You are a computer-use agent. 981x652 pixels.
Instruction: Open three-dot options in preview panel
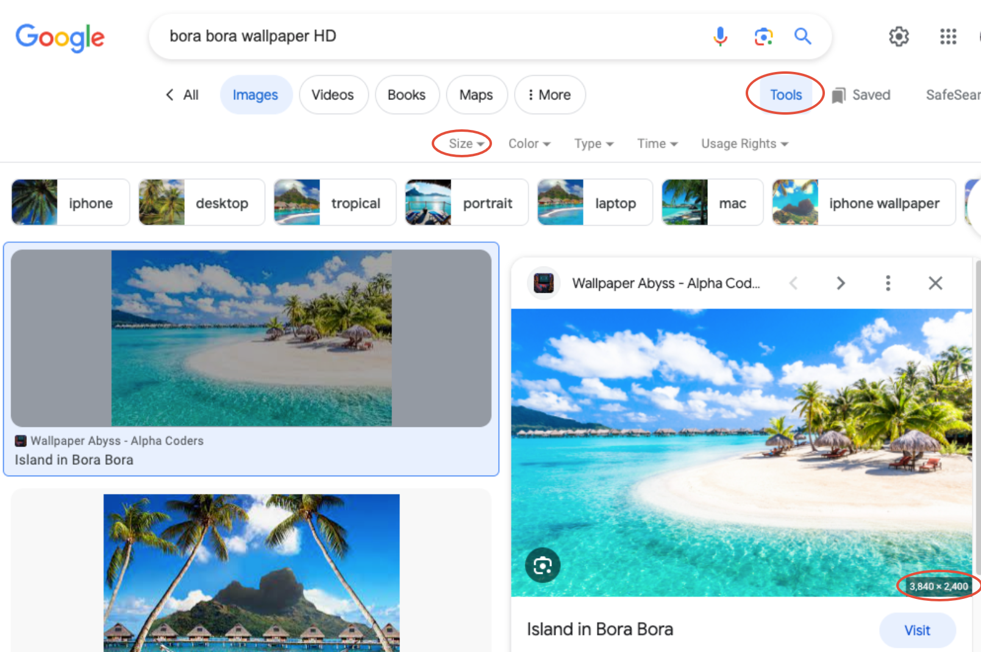coord(888,283)
